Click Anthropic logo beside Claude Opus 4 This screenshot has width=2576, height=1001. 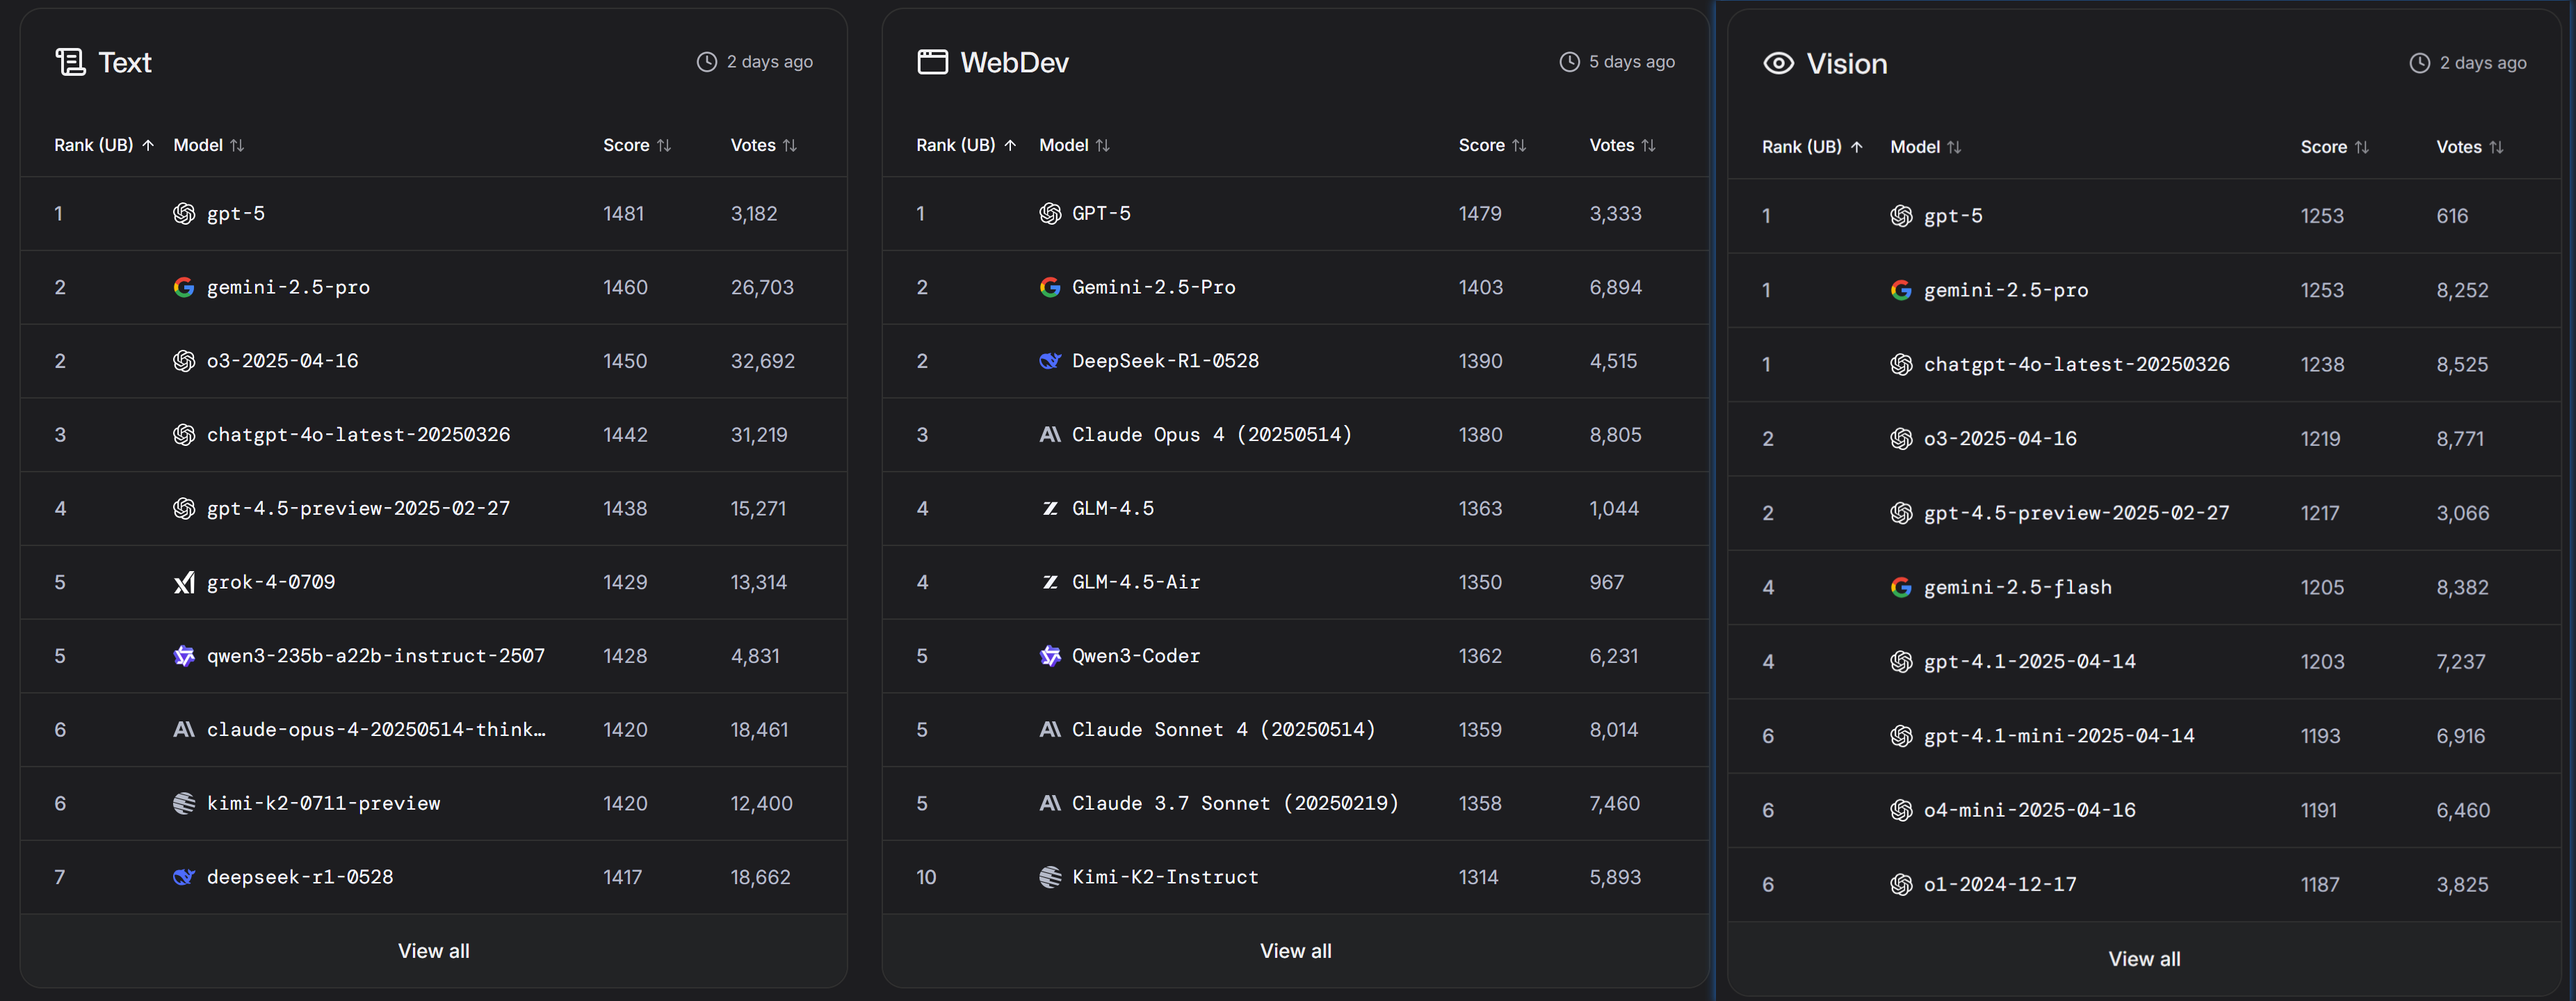(x=1050, y=434)
